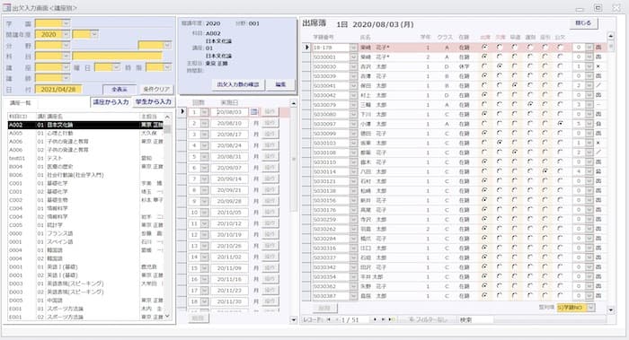
Task: Open sort order dropdown showing 学籍NO
Action: (x=591, y=308)
